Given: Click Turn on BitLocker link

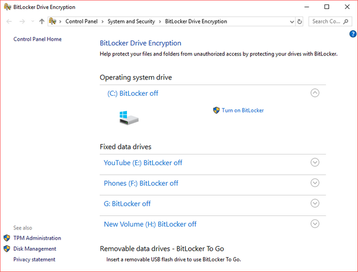Looking at the screenshot, I should click(242, 110).
